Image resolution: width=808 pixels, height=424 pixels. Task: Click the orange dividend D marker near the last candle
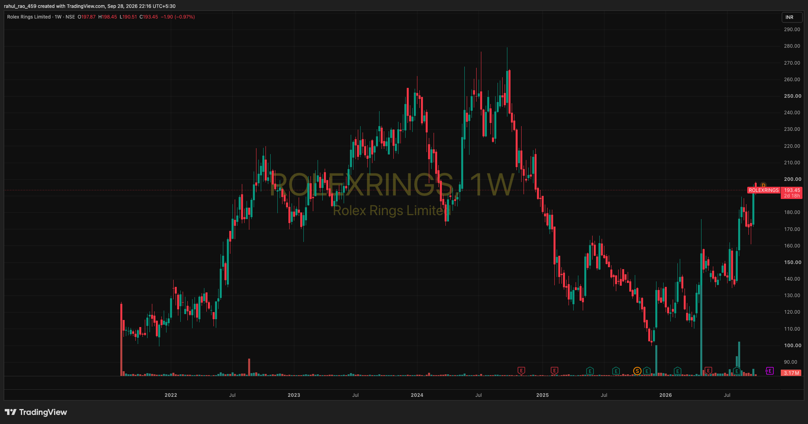click(763, 185)
